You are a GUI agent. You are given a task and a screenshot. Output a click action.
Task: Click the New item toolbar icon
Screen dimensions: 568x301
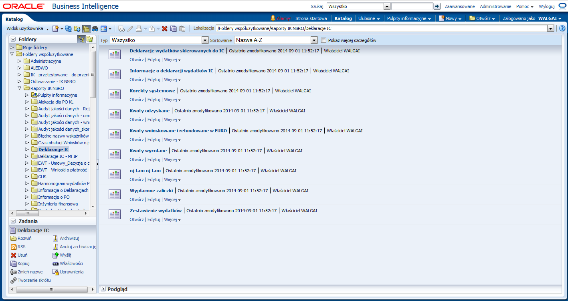pyautogui.click(x=56, y=28)
